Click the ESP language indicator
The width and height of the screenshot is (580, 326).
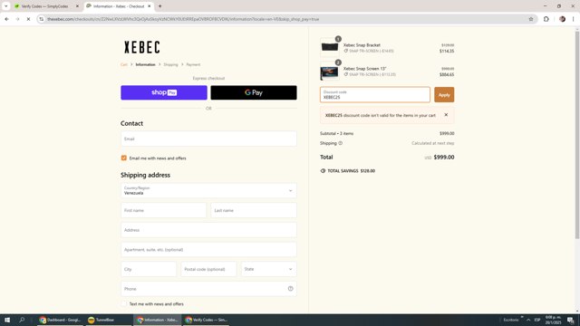coord(537,320)
